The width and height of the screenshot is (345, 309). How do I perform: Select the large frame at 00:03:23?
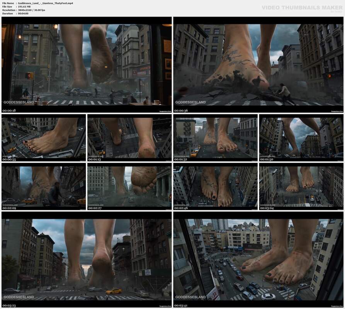coord(87,260)
